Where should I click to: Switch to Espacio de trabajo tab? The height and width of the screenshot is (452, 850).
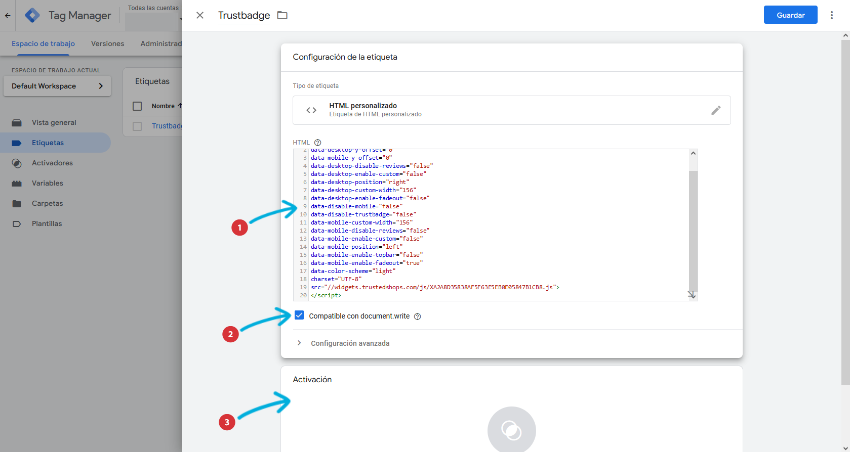click(x=44, y=43)
